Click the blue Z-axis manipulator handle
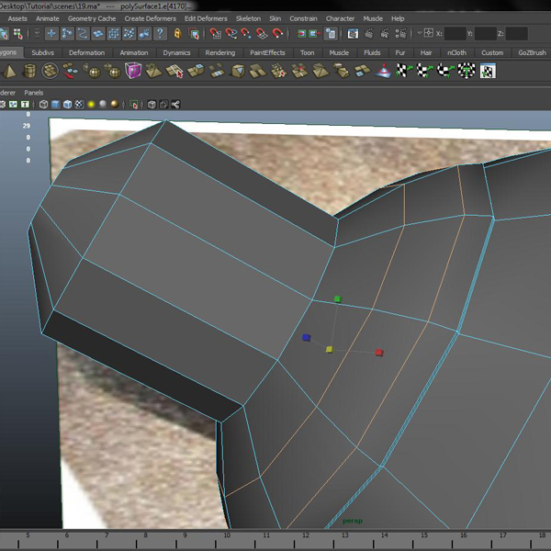This screenshot has height=551, width=551. pos(306,338)
